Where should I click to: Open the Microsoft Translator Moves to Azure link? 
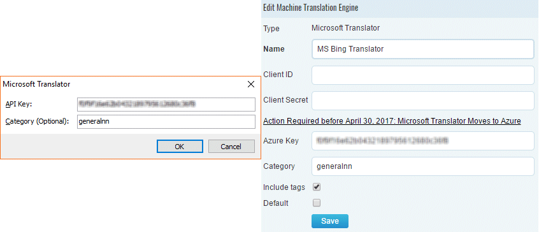392,121
